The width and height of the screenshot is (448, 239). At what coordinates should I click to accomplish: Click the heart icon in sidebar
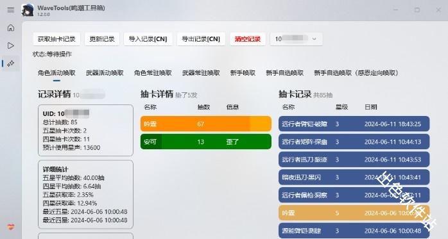point(10,227)
